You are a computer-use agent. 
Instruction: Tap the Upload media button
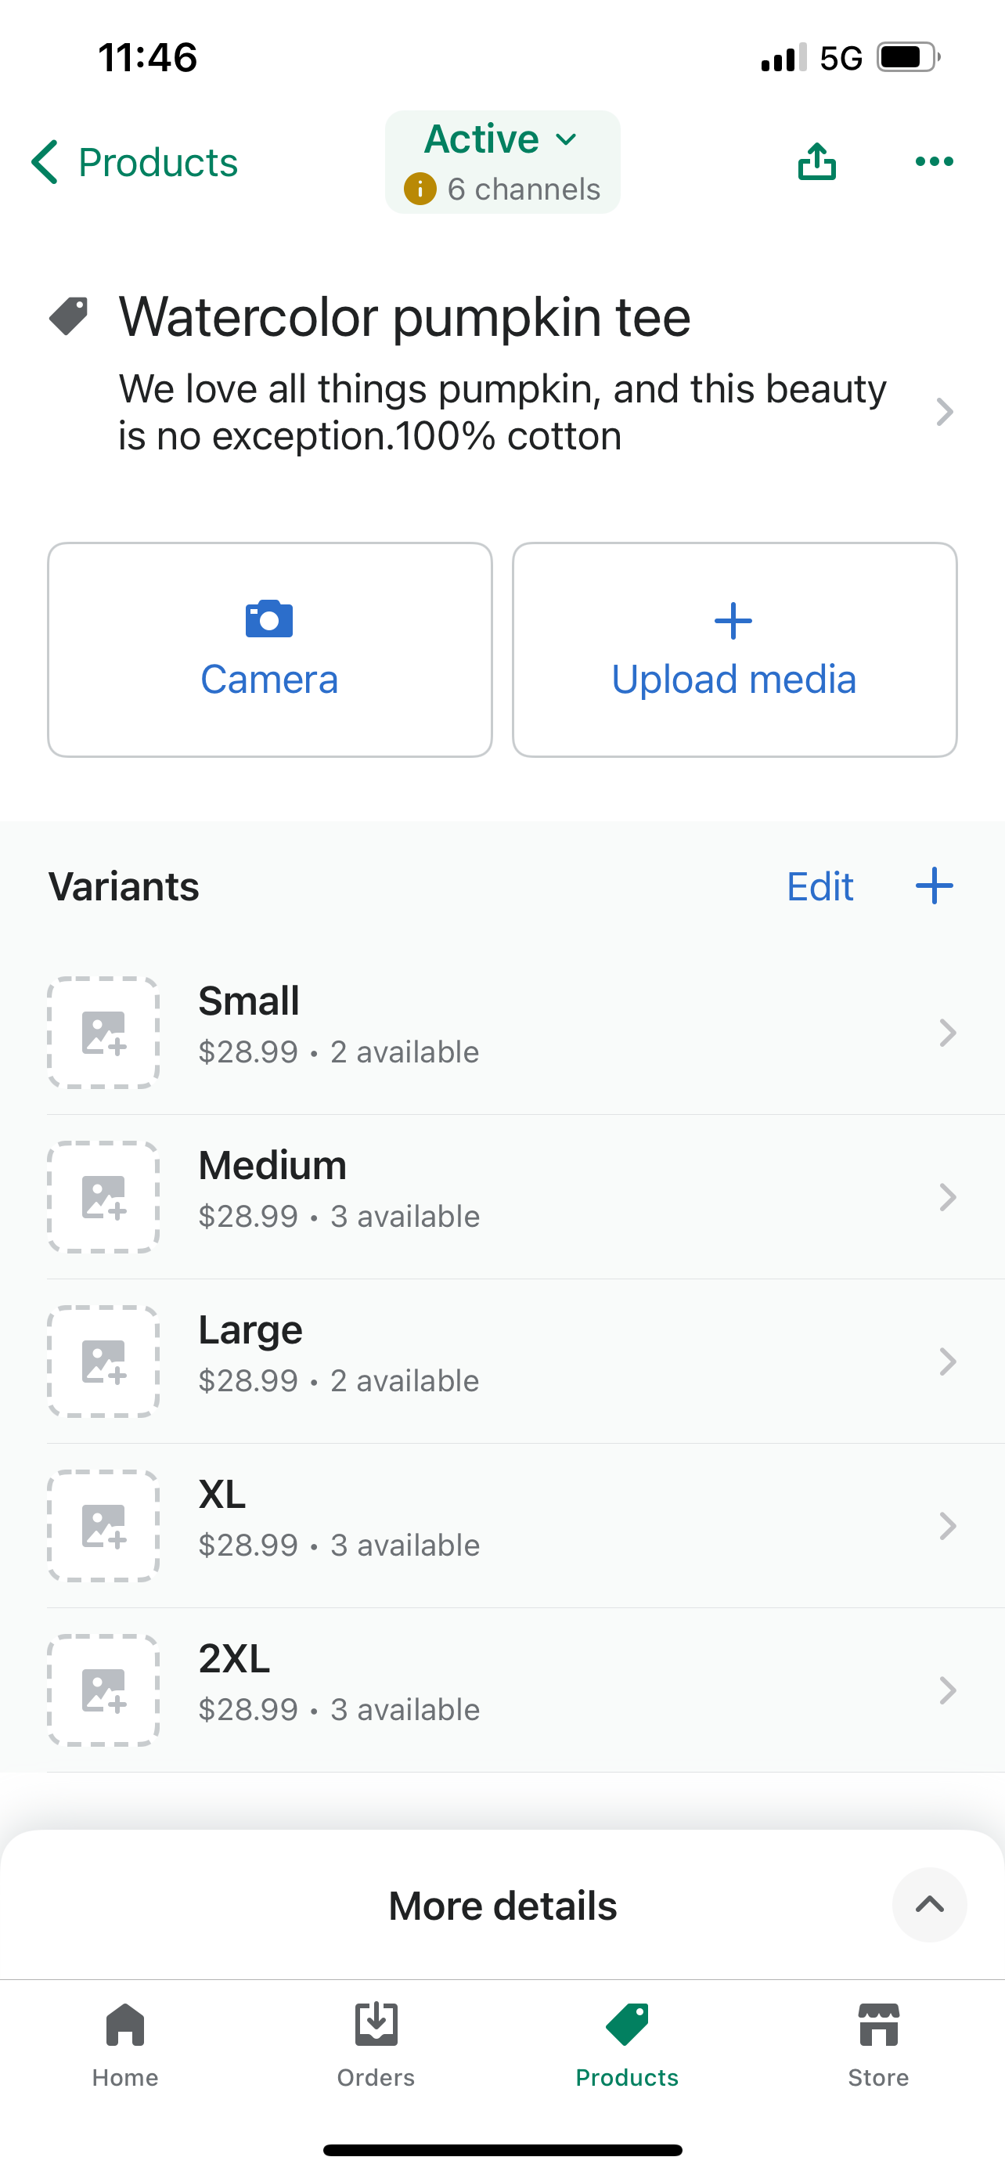[x=734, y=649]
